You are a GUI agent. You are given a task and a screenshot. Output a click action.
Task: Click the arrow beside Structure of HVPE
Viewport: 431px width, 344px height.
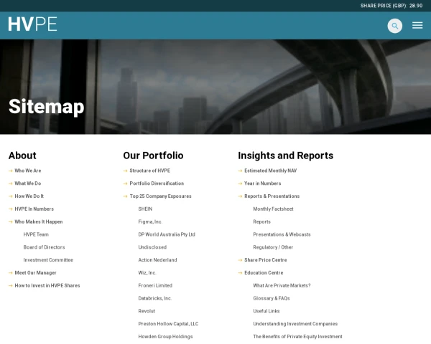(126, 171)
